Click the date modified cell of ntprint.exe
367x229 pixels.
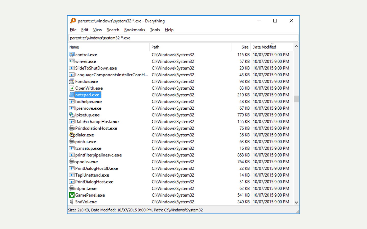271,189
